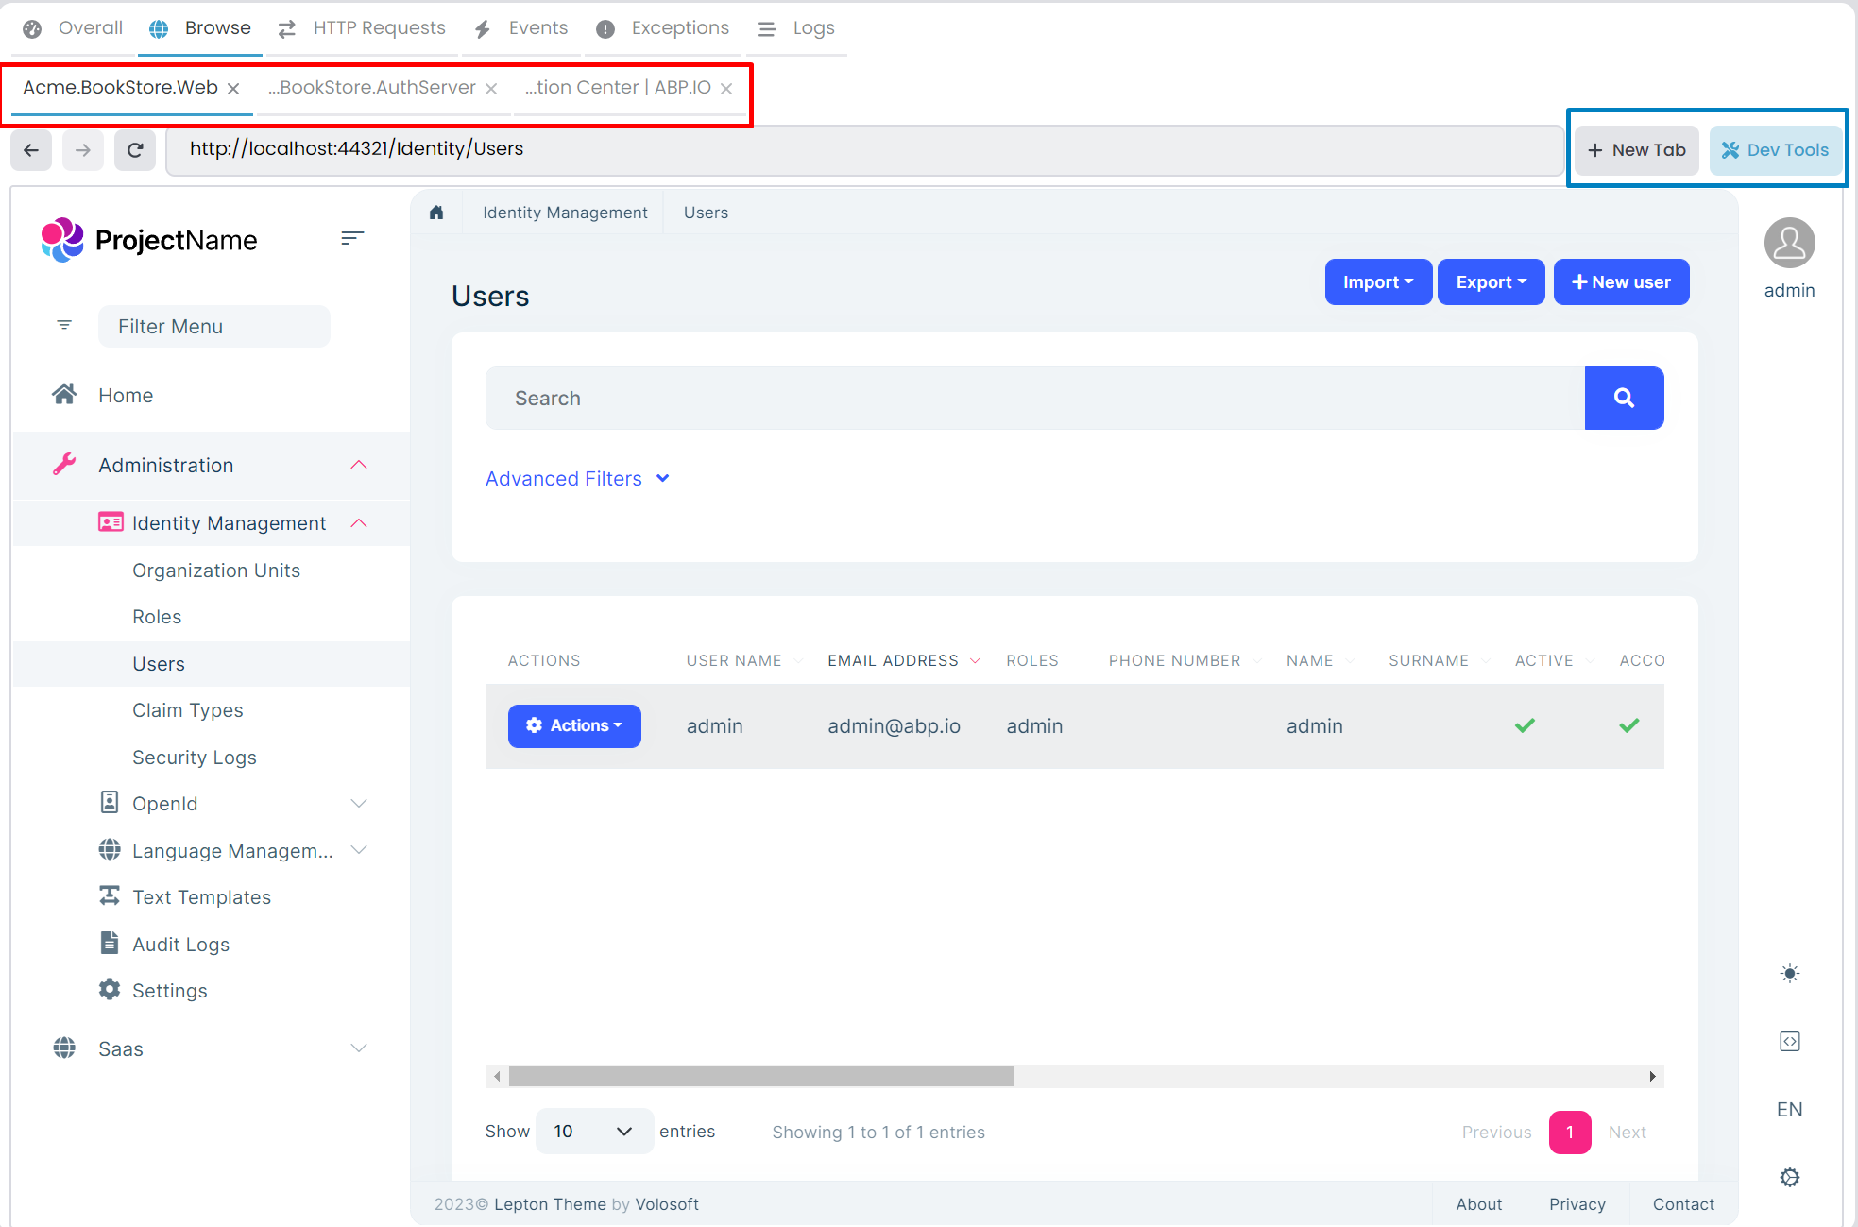The width and height of the screenshot is (1858, 1227).
Task: Open the Show entries count dropdown
Action: coord(593,1131)
